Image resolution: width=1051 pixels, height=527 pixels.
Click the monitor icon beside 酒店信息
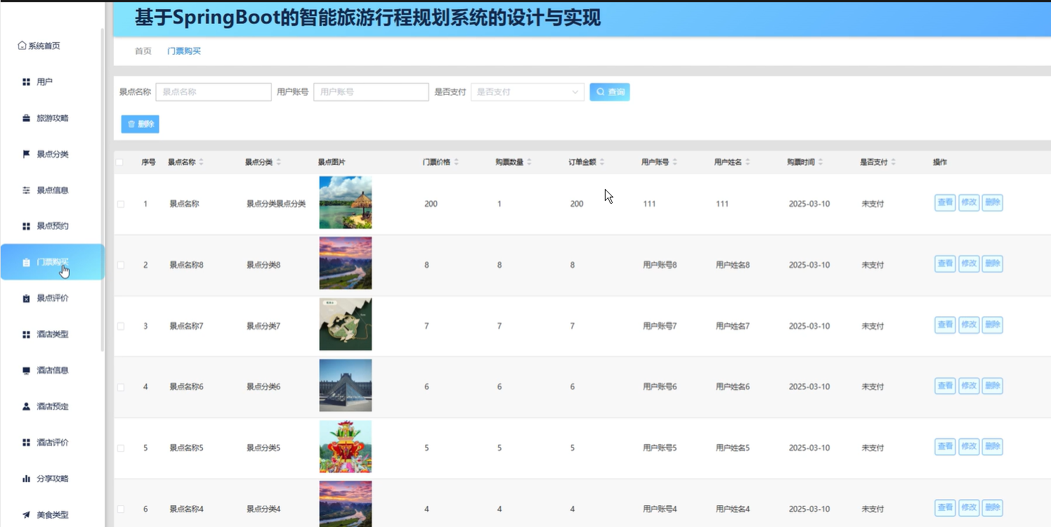click(x=26, y=370)
